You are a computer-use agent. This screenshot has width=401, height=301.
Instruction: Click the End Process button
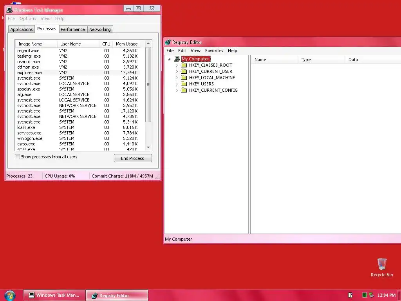[133, 158]
